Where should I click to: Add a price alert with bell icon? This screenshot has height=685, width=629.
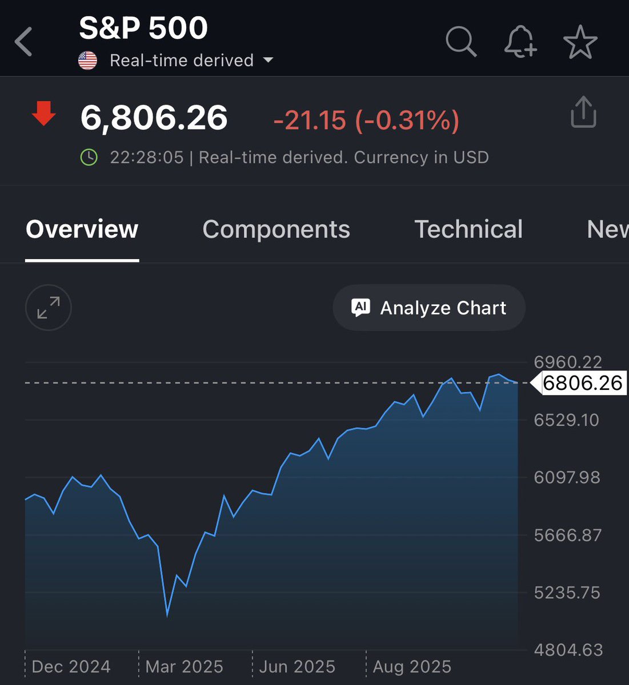[520, 42]
